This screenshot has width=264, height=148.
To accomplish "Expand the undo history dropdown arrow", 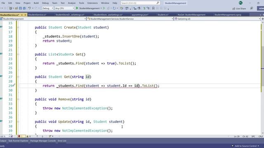I will pyautogui.click(x=33, y=8).
